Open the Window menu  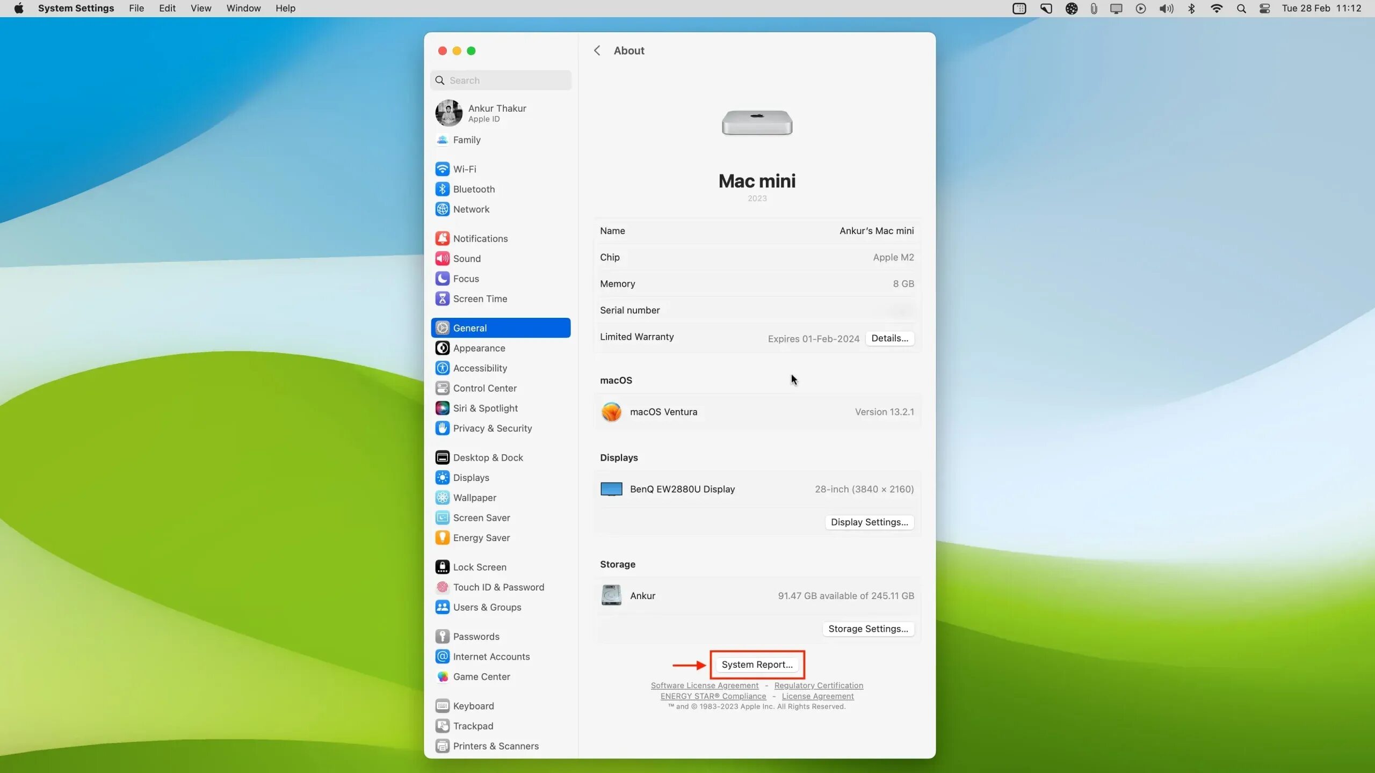(243, 8)
